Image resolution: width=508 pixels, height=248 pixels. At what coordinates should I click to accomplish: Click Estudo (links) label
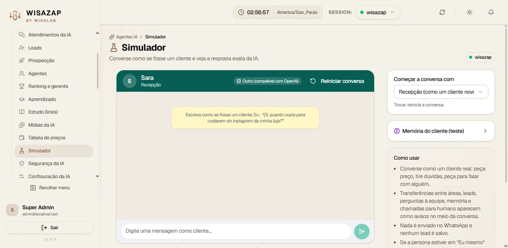point(43,112)
